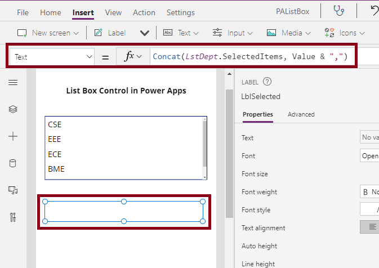Image resolution: width=379 pixels, height=268 pixels.
Task: Switch to the View menu tab
Action: point(113,12)
